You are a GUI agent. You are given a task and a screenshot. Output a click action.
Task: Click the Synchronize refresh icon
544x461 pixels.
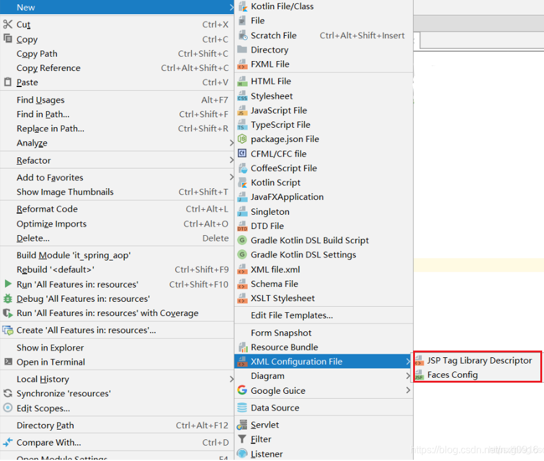point(7,393)
